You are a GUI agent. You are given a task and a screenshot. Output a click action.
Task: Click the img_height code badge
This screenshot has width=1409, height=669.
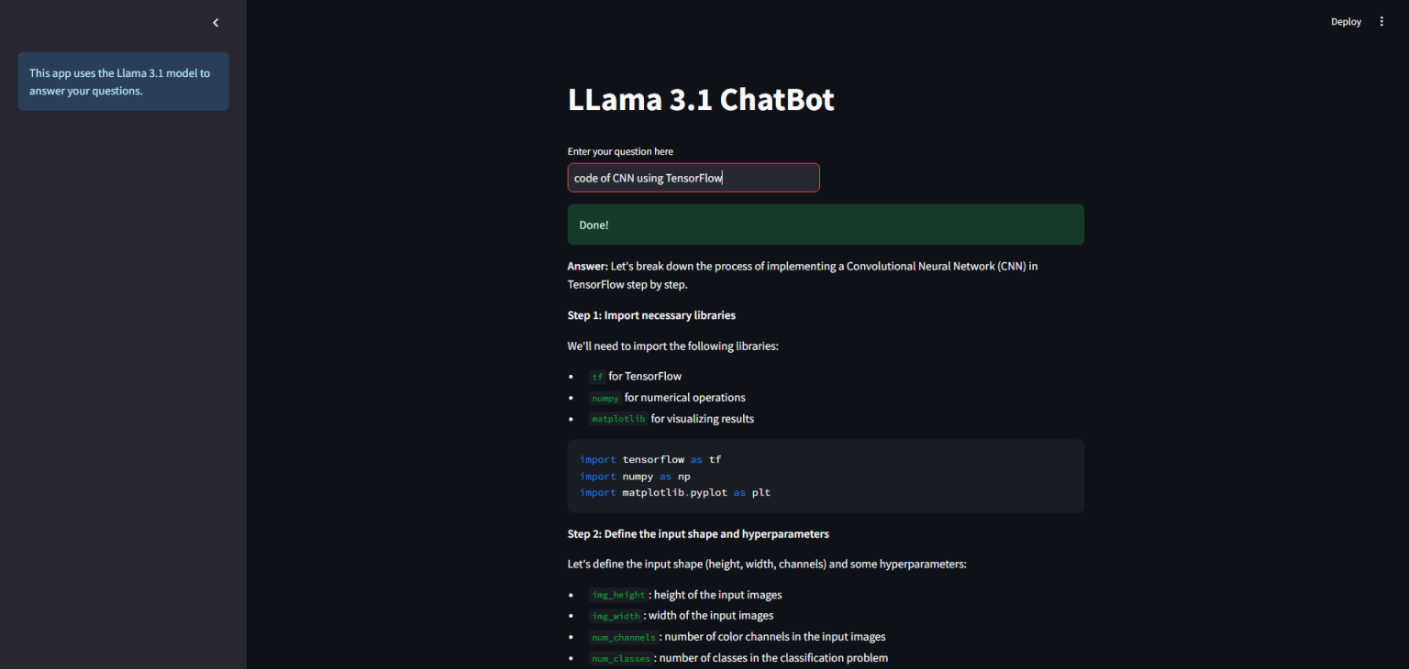618,595
